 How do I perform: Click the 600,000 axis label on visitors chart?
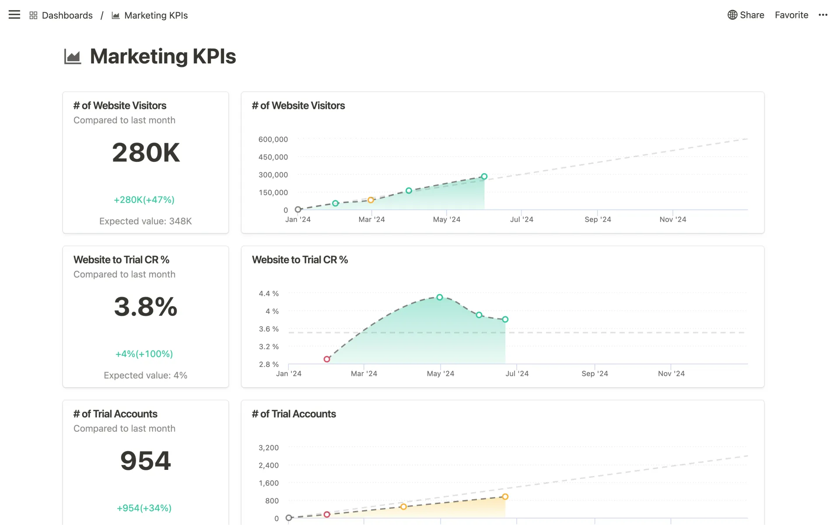coord(273,140)
